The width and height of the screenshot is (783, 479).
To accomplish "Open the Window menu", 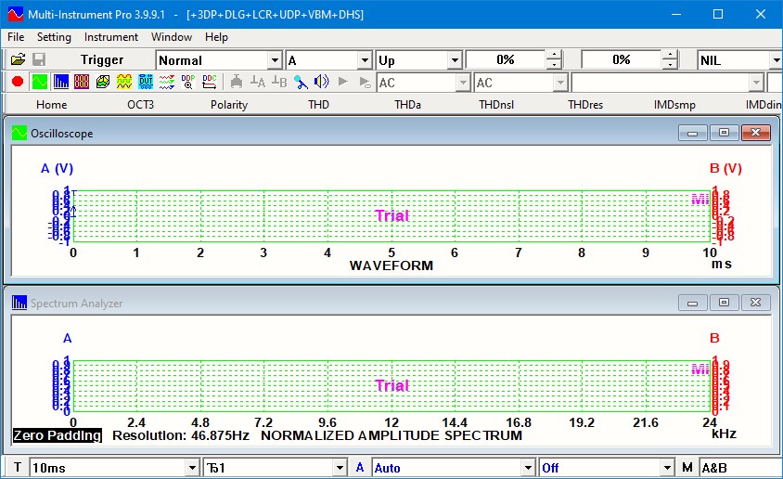I will (x=172, y=37).
